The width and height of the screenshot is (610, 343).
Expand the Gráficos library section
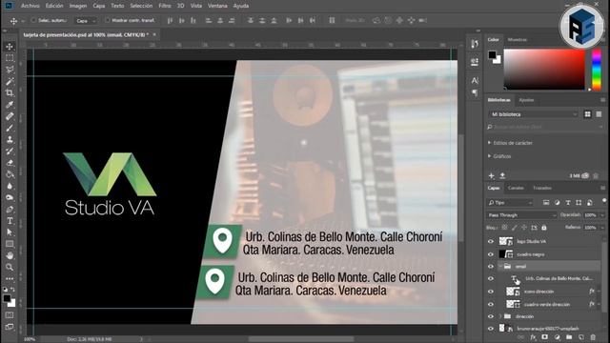coord(489,156)
